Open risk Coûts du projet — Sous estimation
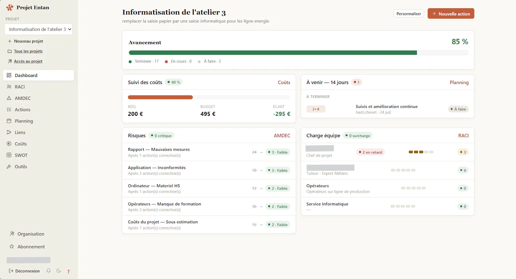 click(x=209, y=225)
